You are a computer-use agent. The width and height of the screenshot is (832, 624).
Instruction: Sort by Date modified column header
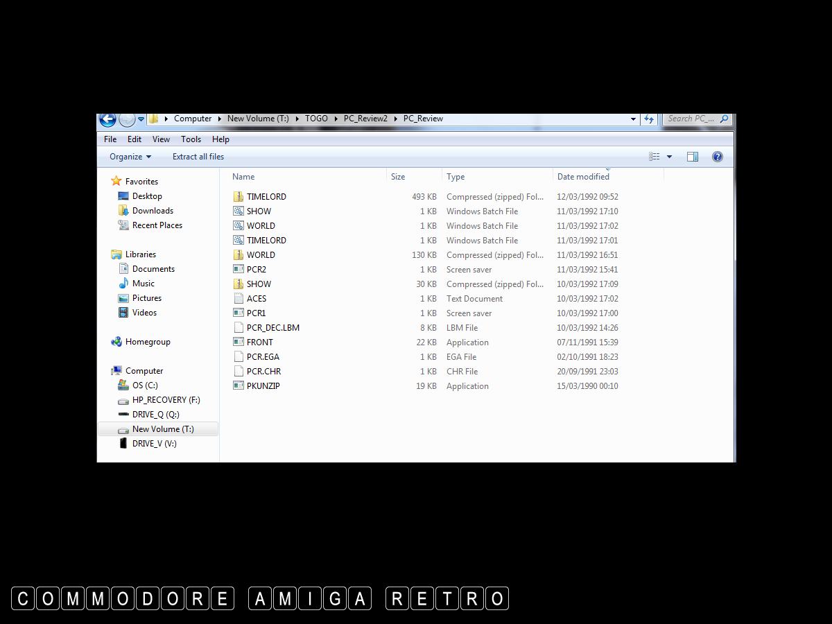click(583, 177)
